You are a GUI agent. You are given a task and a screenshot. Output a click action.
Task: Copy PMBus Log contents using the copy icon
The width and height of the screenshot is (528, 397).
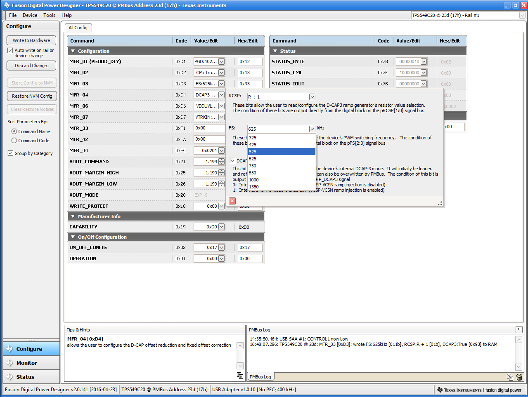click(510, 377)
